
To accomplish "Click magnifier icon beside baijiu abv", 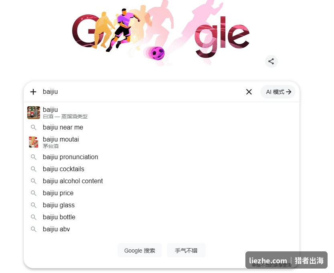I will [33, 229].
